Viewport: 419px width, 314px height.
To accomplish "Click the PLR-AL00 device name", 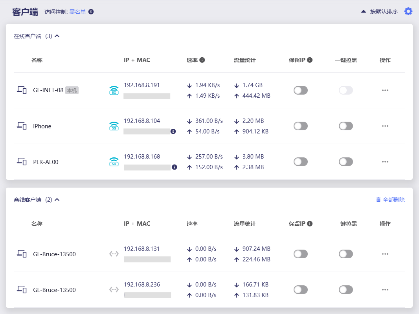I will pos(46,162).
